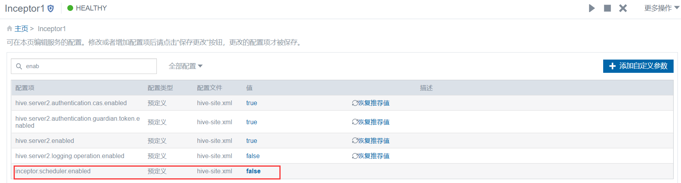This screenshot has height=183, width=681.
Task: Expand the 全部配置 filter dropdown
Action: pos(186,66)
